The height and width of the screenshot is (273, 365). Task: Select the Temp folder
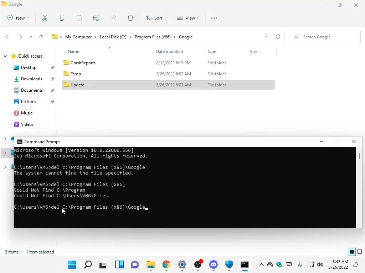click(169, 74)
